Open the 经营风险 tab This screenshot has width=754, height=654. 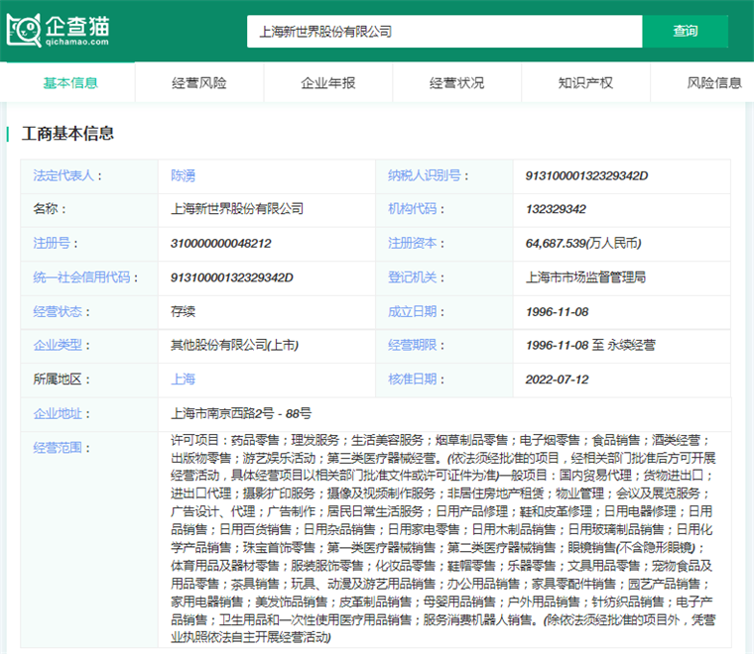pos(199,83)
